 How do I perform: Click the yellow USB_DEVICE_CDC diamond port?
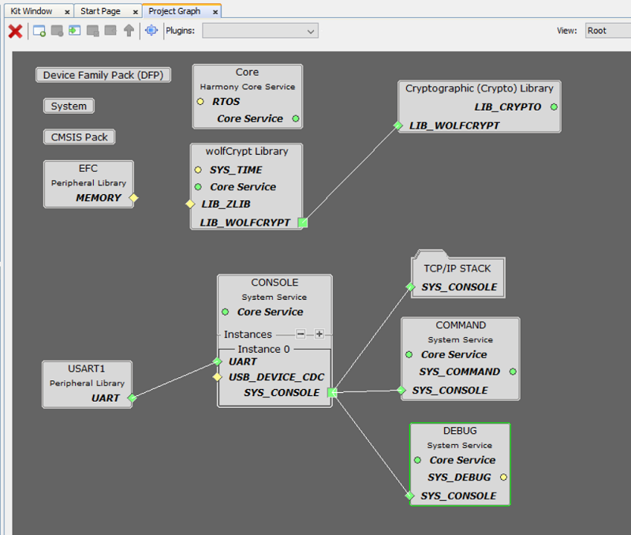[x=218, y=377]
